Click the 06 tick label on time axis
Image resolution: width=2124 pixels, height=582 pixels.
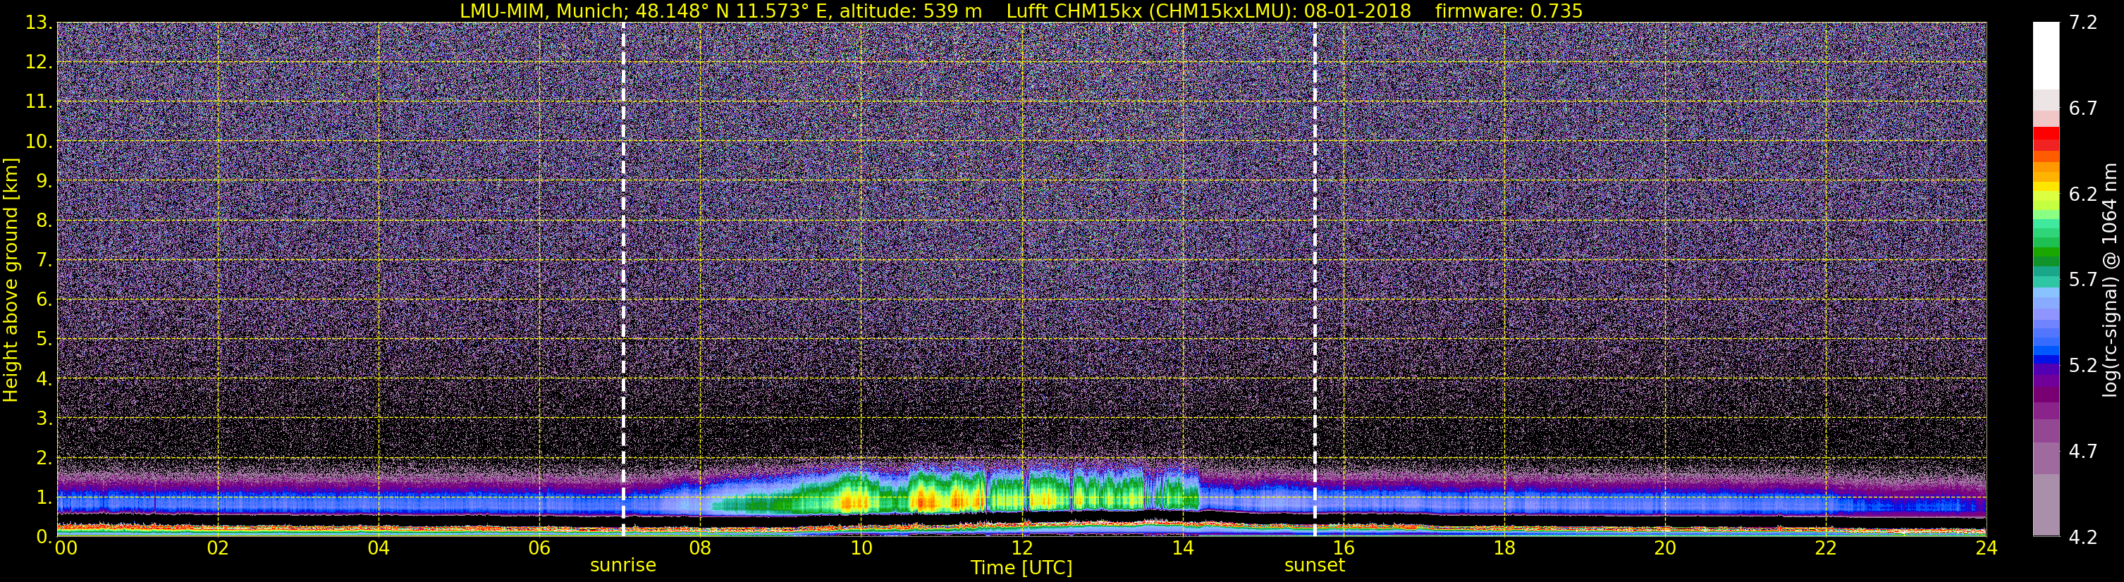(539, 549)
